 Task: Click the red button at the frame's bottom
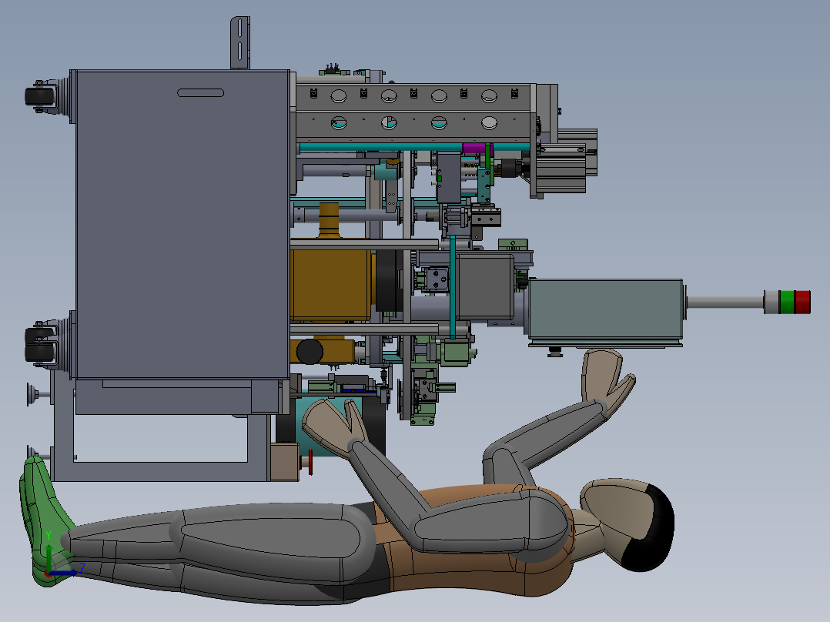tap(310, 462)
